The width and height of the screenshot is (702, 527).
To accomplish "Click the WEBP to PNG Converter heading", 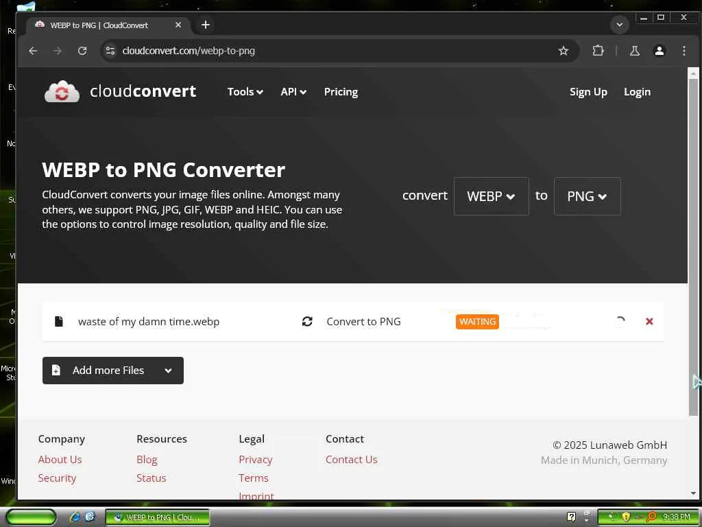I will [x=163, y=170].
